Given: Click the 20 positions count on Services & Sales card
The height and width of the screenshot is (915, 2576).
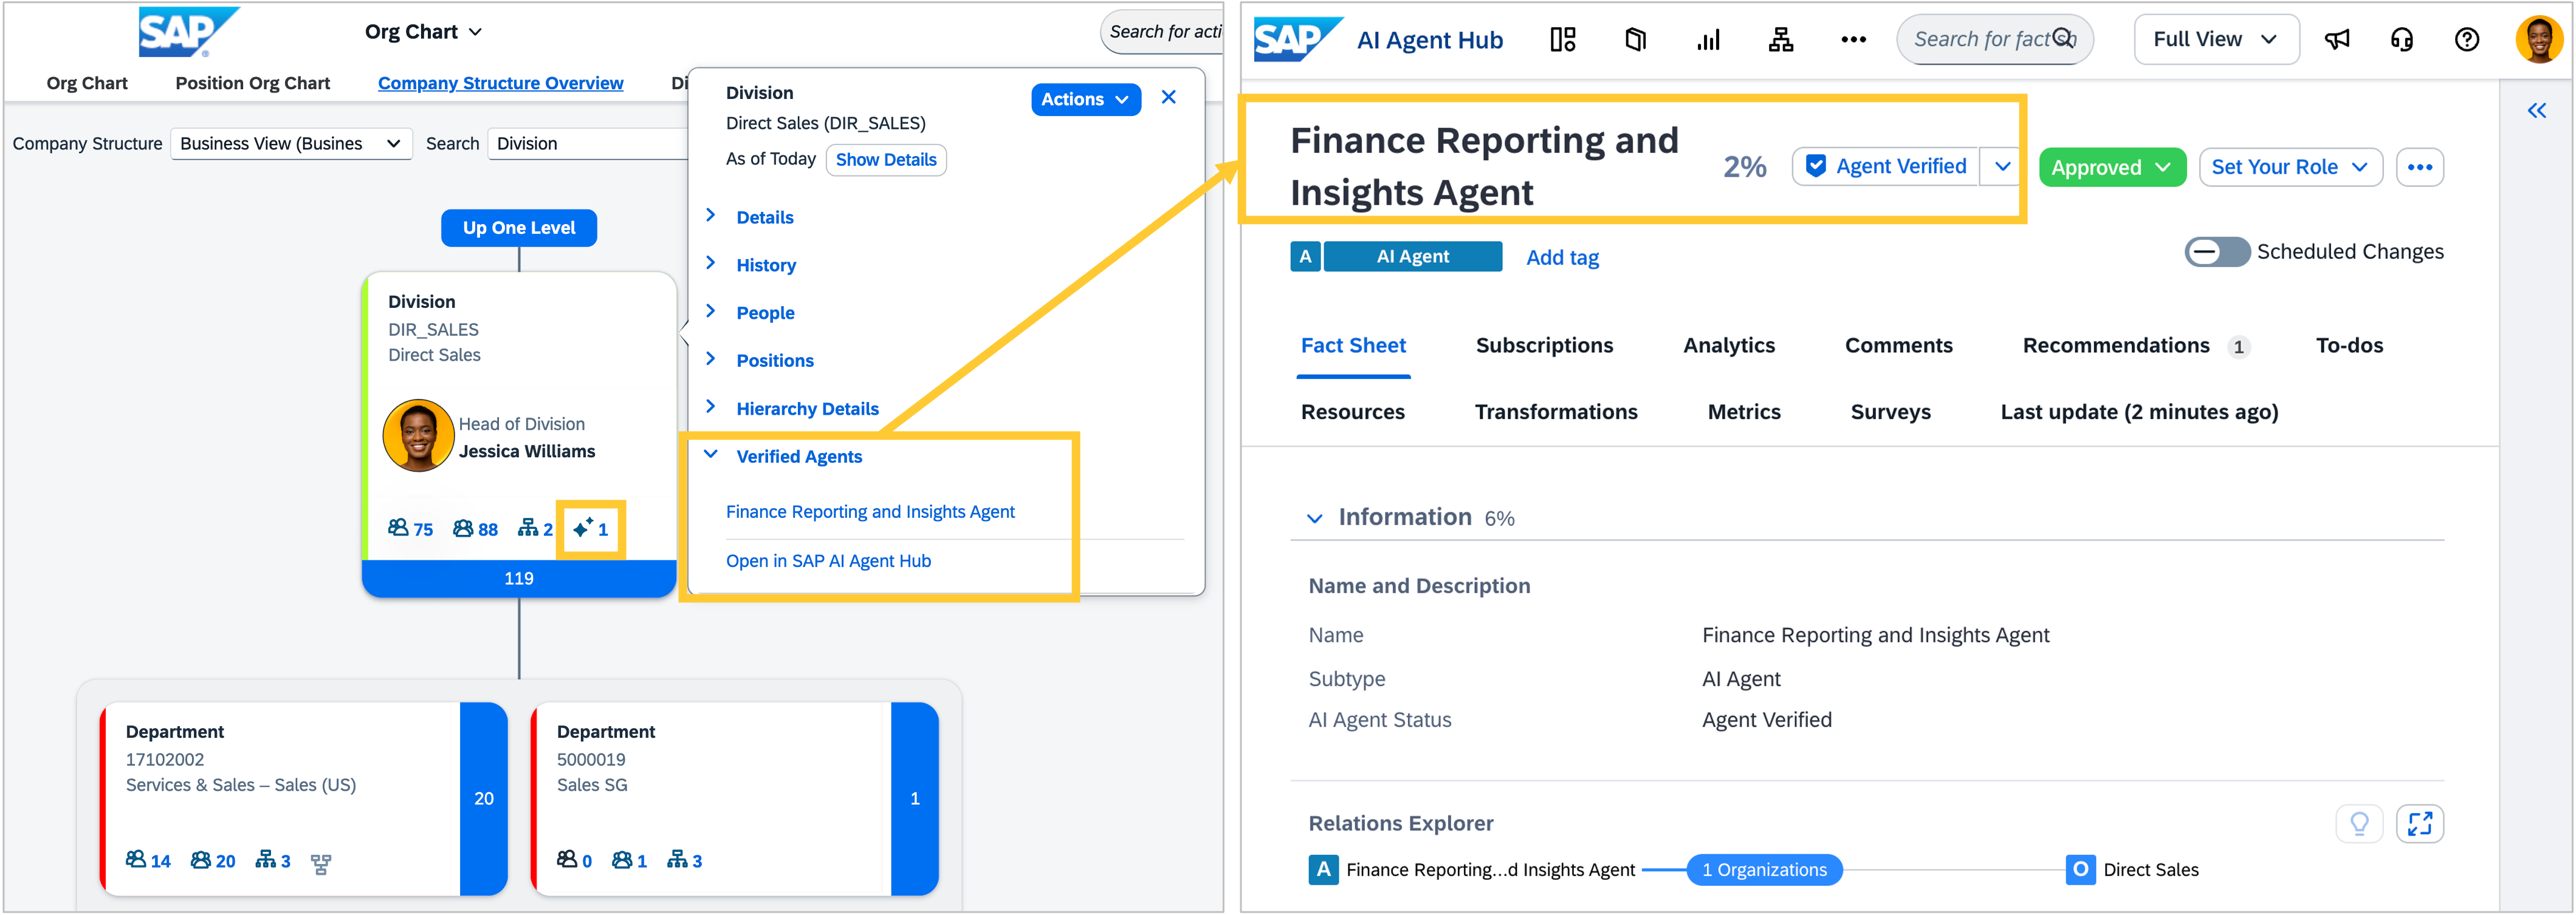Looking at the screenshot, I should (x=213, y=861).
